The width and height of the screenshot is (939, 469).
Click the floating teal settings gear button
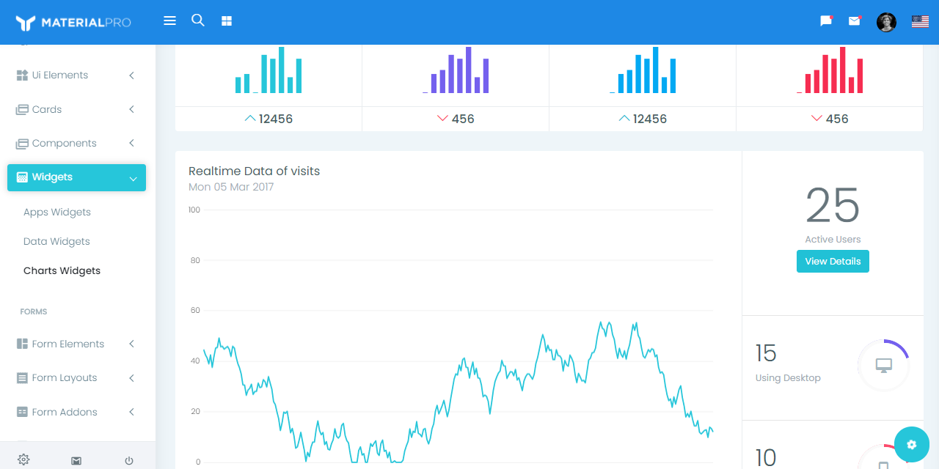[912, 444]
